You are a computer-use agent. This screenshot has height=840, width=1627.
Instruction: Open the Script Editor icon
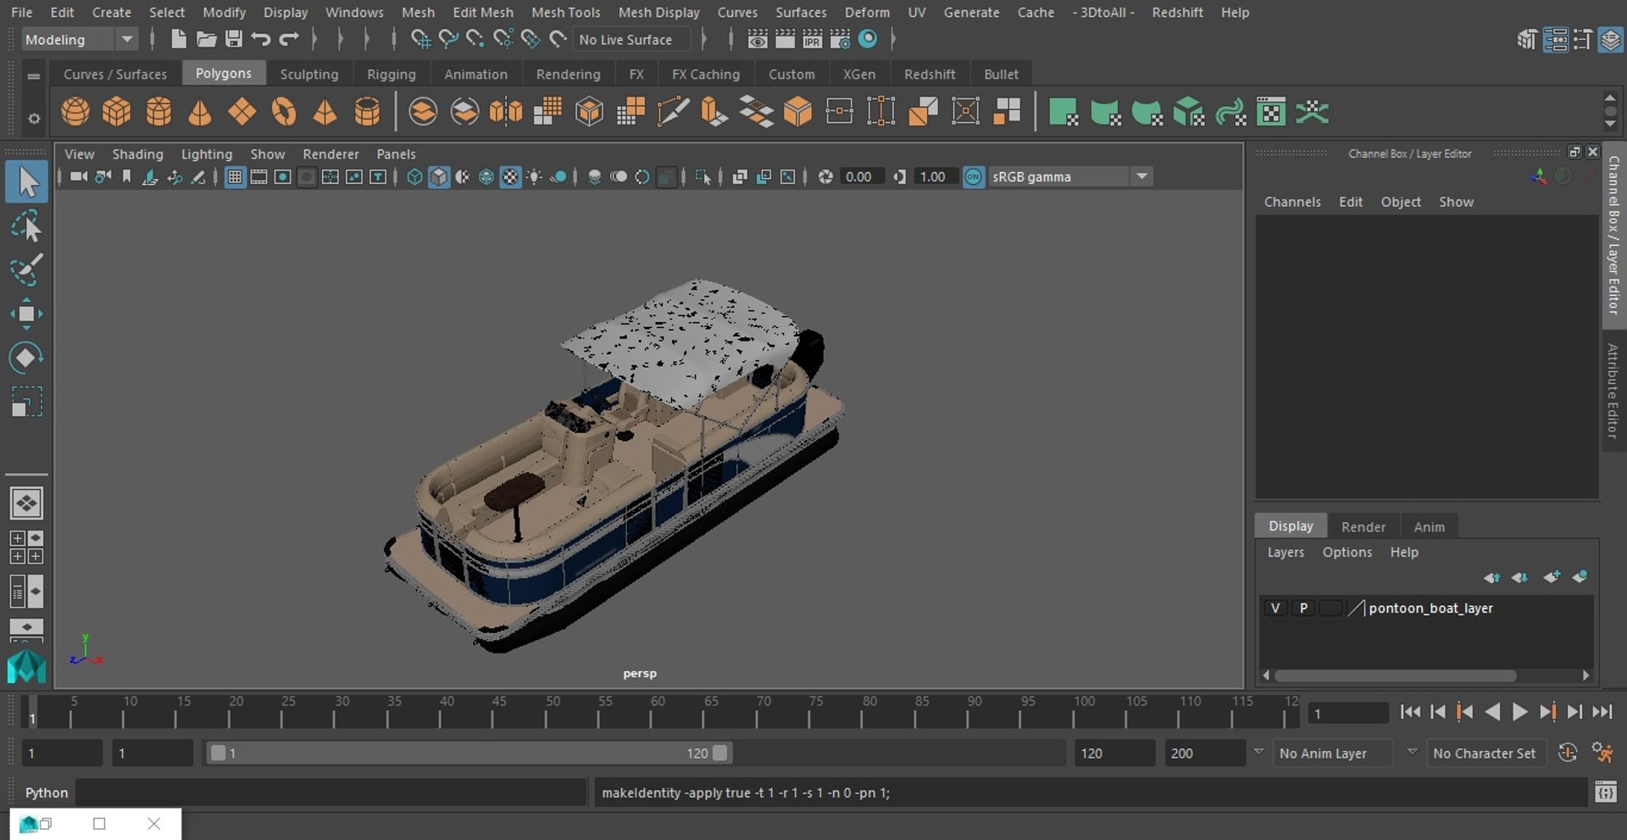pos(1605,793)
